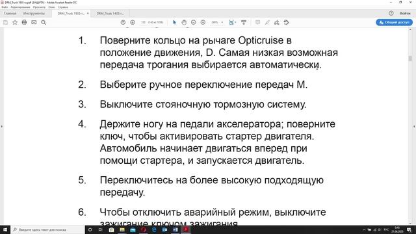Open the fit page options dropdown
Viewport: 416px width, 234px height.
pos(233,23)
